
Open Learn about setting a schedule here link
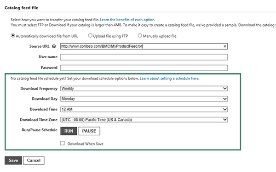pyautogui.click(x=169, y=78)
